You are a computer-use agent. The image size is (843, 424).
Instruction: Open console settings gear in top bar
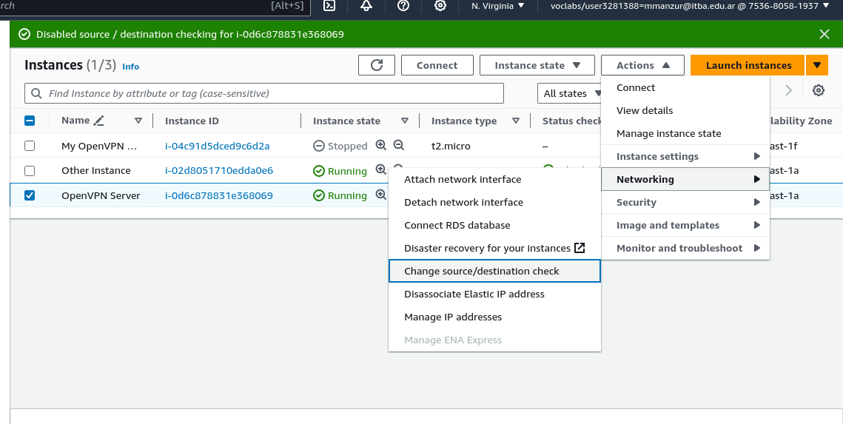coord(440,6)
